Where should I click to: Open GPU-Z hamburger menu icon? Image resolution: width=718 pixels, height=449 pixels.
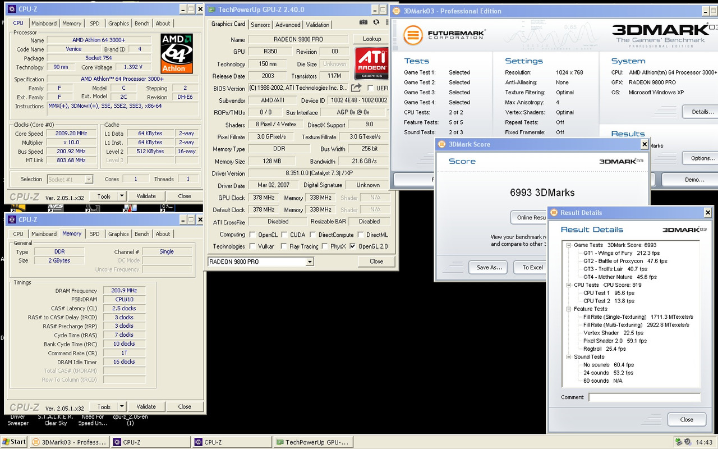tap(388, 22)
